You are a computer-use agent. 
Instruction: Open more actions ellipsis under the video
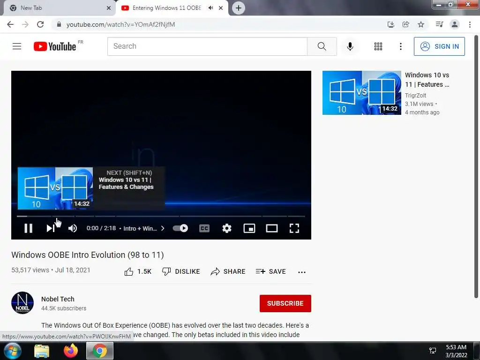click(301, 272)
